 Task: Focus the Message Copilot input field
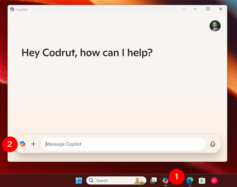pyautogui.click(x=123, y=144)
